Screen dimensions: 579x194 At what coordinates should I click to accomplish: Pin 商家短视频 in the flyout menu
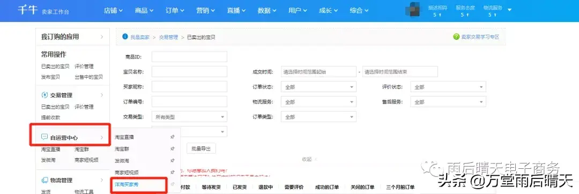pos(173,172)
